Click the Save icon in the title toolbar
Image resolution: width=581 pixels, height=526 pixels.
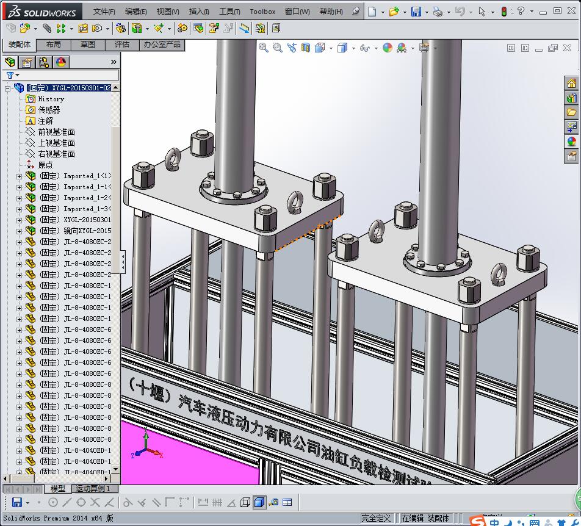[x=416, y=12]
